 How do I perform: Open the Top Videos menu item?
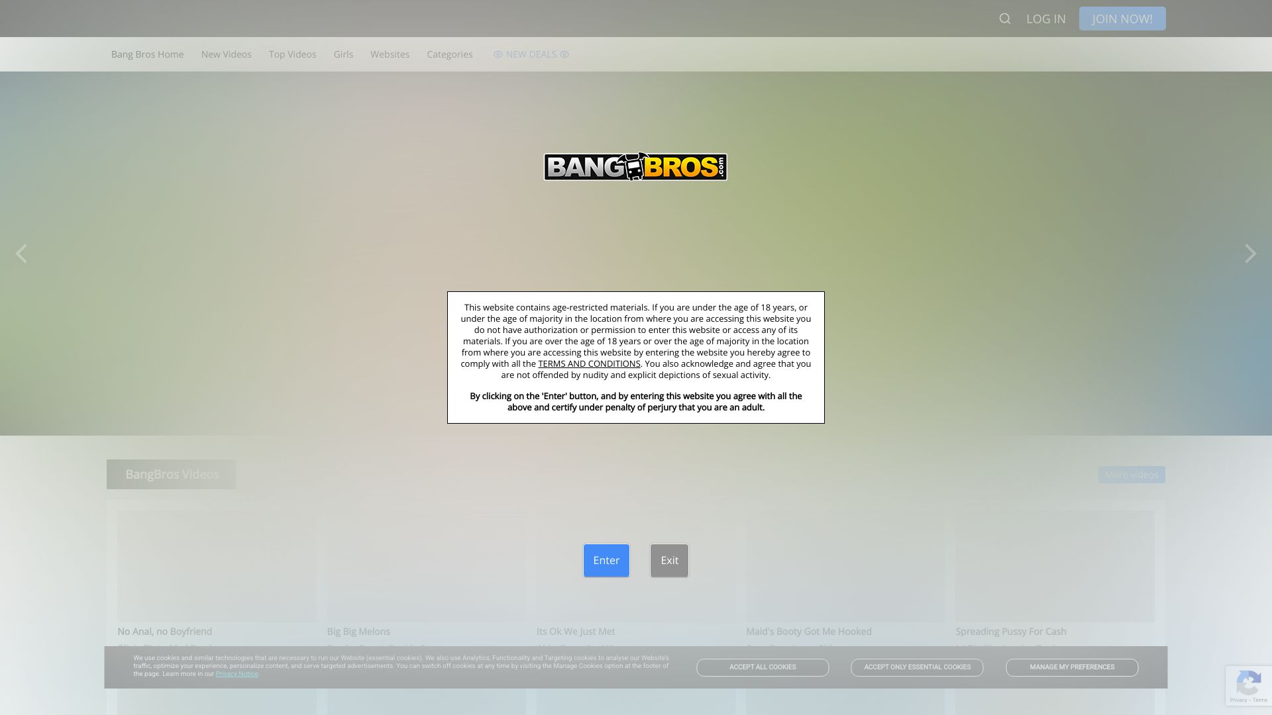point(292,54)
